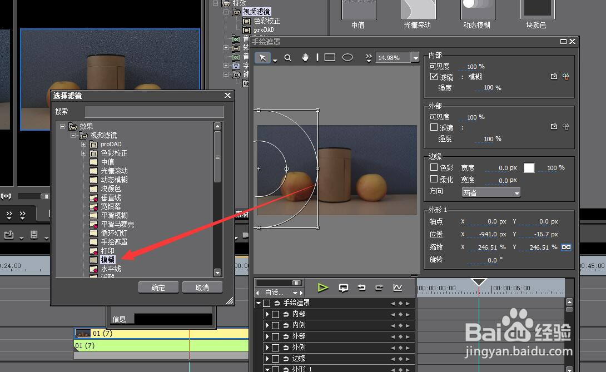The height and width of the screenshot is (372, 606).
Task: Select 动态模糊 in filter dialog list
Action: (114, 180)
